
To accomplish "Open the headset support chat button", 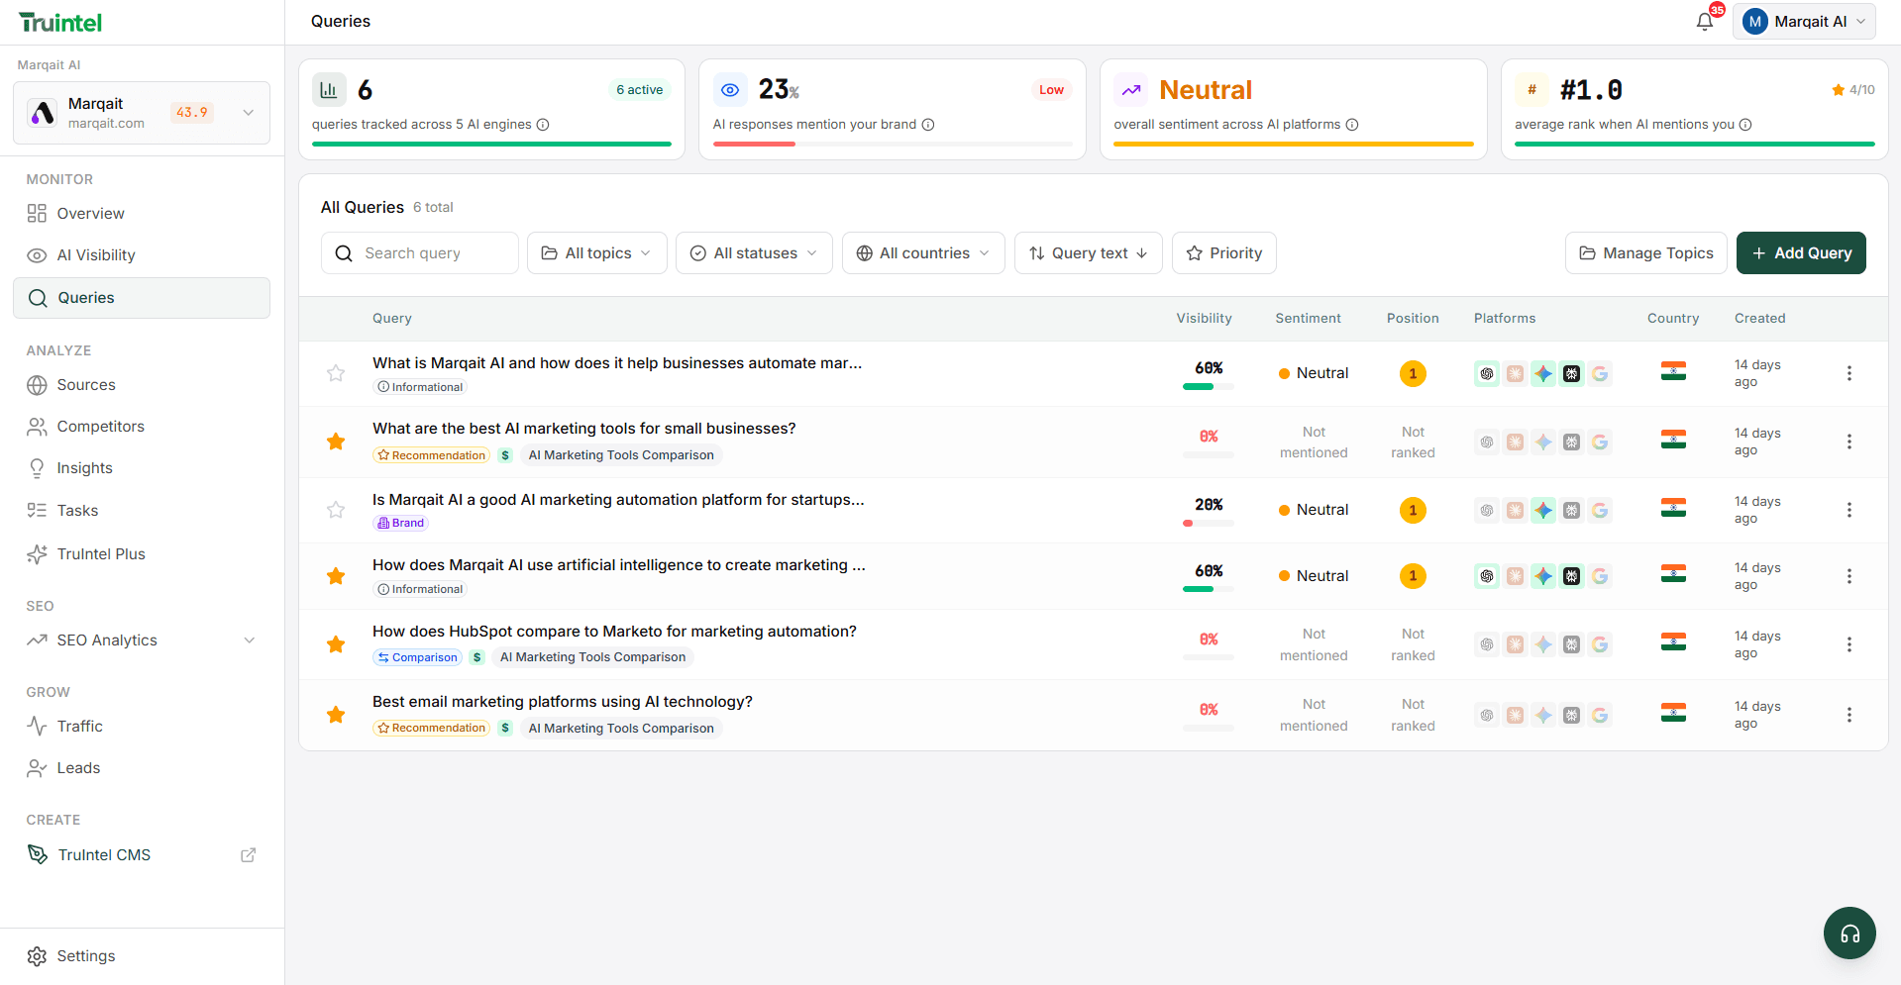I will click(x=1849, y=933).
